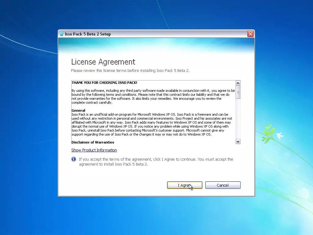
Task: Click the 'Isso Pack 5 Beta 2 Setup' title text
Action: [x=88, y=34]
